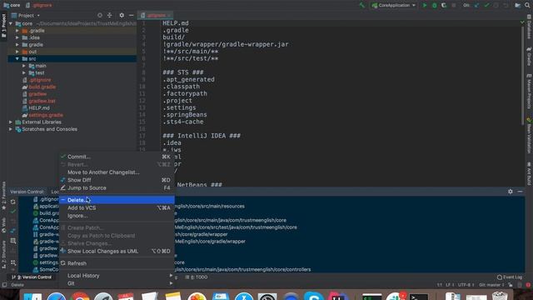Collapse the core root folder
533x300 pixels.
[11, 23]
